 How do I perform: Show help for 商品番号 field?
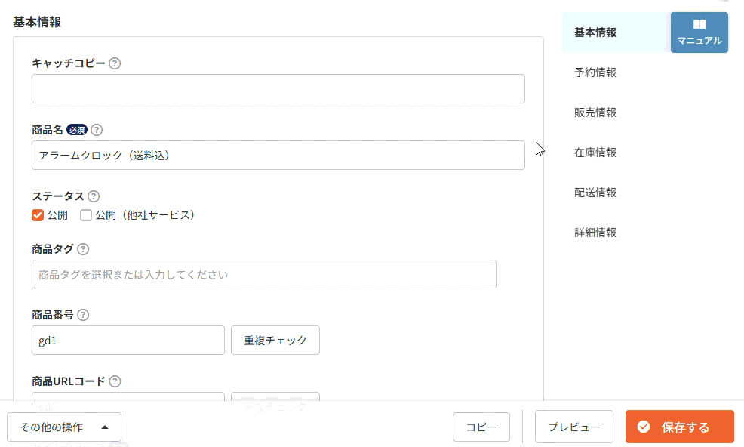click(83, 315)
